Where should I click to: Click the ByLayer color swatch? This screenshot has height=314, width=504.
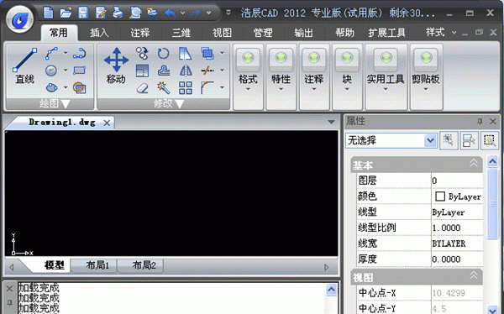440,196
